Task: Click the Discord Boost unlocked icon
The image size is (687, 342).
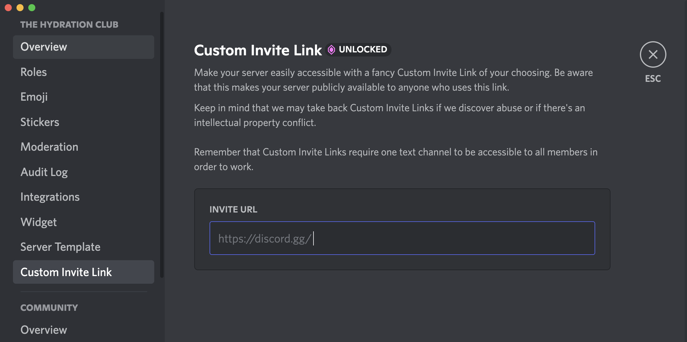Action: point(332,49)
